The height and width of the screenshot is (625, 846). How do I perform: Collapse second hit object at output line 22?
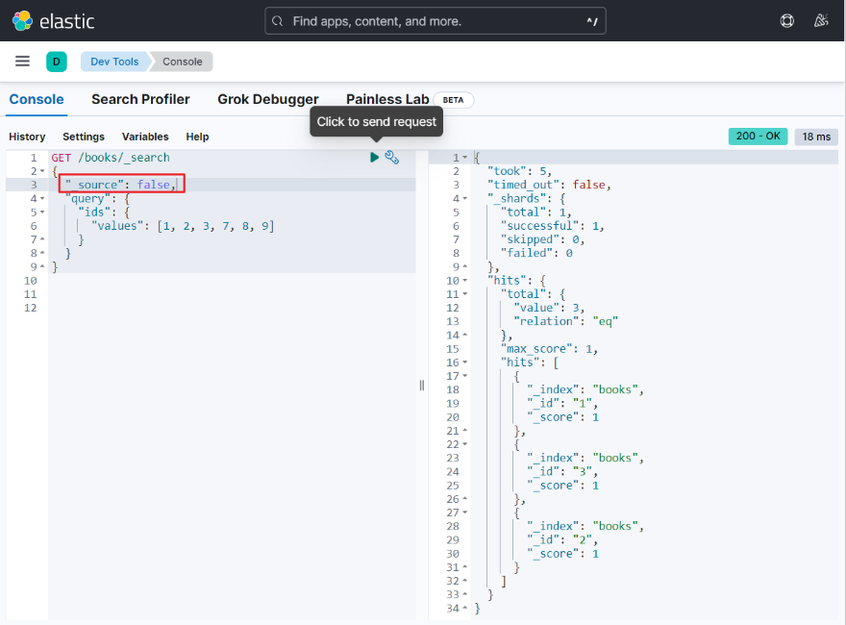click(465, 444)
